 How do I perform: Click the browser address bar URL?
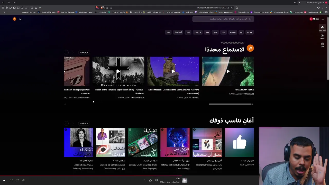[x=213, y=8]
